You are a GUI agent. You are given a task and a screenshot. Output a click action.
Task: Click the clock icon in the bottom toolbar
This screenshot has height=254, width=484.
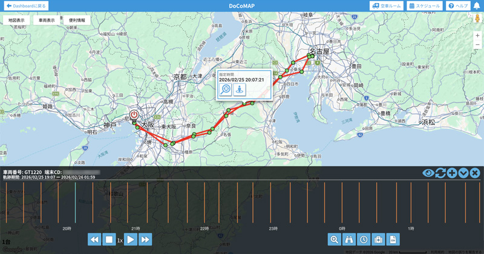(364, 239)
